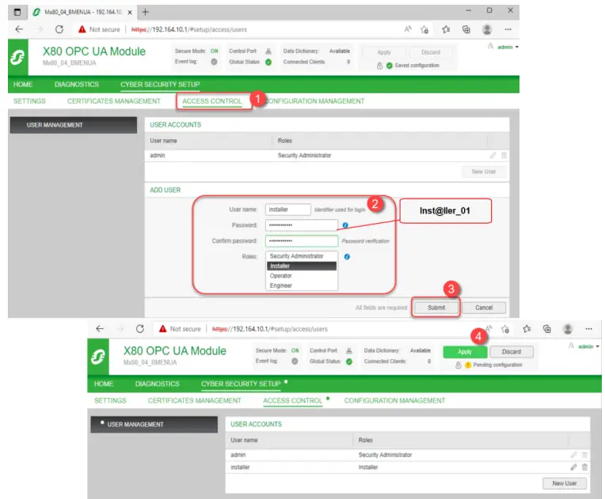Click the tab actions icon left of the browser tab
This screenshot has width=605, height=499.
coord(17,12)
